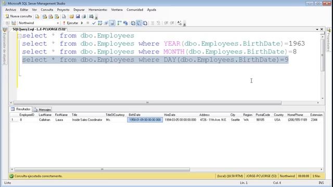Click the Increase Indent icon

[x=172, y=23]
